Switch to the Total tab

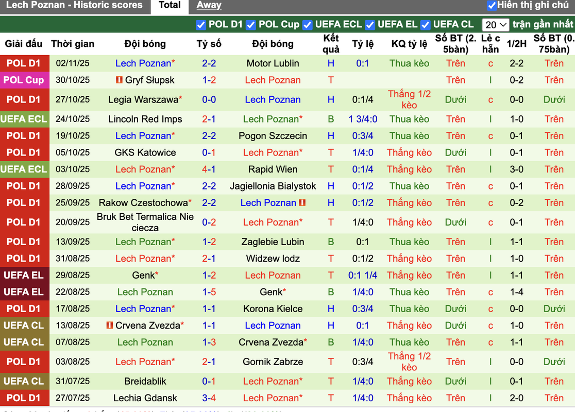(170, 5)
